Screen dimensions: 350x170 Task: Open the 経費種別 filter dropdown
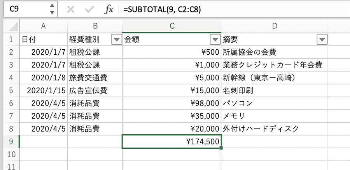116,39
